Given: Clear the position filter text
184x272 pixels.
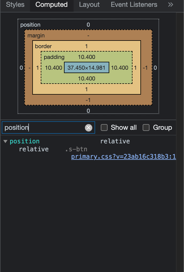Looking at the screenshot, I should click(x=89, y=128).
